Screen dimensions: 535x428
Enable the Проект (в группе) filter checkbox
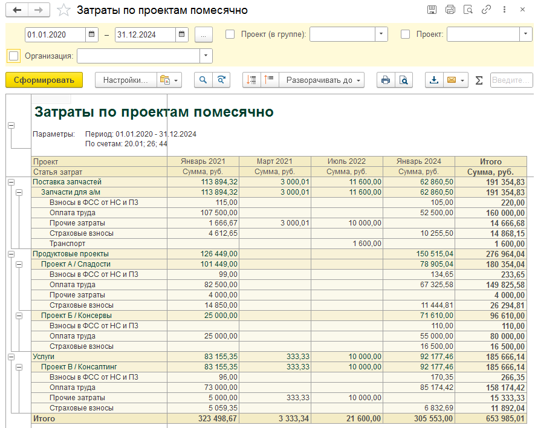(230, 34)
